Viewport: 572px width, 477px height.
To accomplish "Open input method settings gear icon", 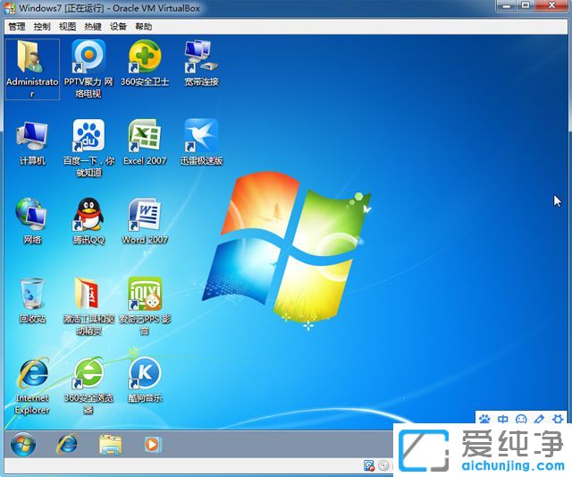I will [x=558, y=419].
